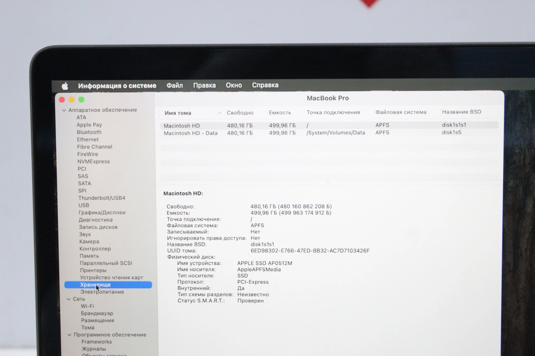535x356 pixels.
Task: Click the capacity value 499 963 174 912 Б
Action: point(305,213)
